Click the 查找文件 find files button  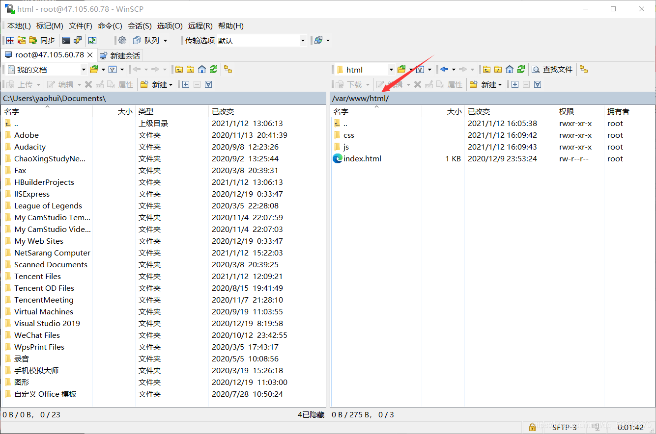coord(552,70)
